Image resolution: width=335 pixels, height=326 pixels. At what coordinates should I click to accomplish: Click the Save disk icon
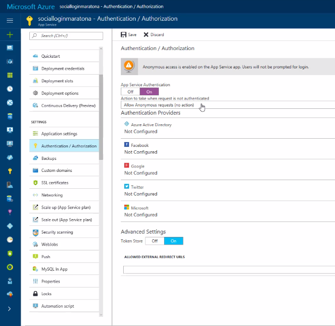[124, 35]
